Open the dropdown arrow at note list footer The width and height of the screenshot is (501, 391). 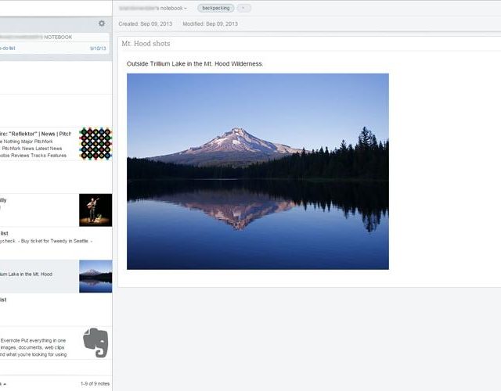tap(5, 384)
